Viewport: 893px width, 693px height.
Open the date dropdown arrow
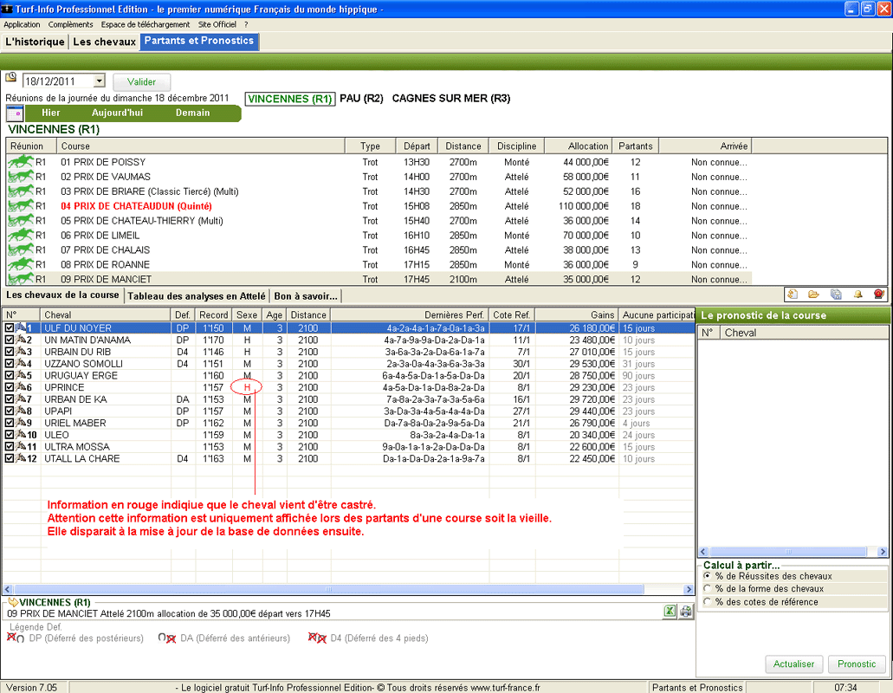point(99,81)
